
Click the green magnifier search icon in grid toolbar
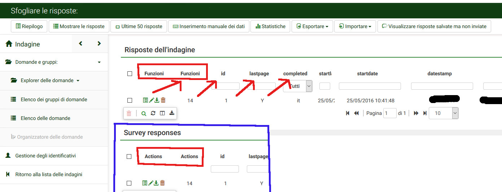144,113
